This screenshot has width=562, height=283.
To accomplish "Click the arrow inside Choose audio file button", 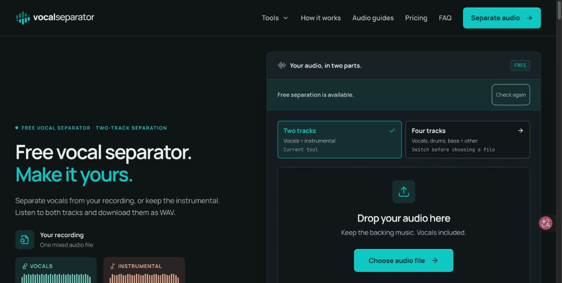I will [x=435, y=260].
